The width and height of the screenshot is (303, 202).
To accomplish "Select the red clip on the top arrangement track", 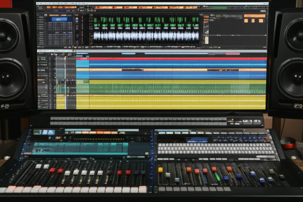I will [x=178, y=59].
